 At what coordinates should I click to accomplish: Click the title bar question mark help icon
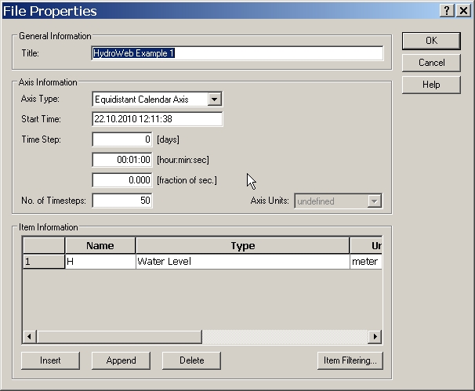pyautogui.click(x=447, y=10)
